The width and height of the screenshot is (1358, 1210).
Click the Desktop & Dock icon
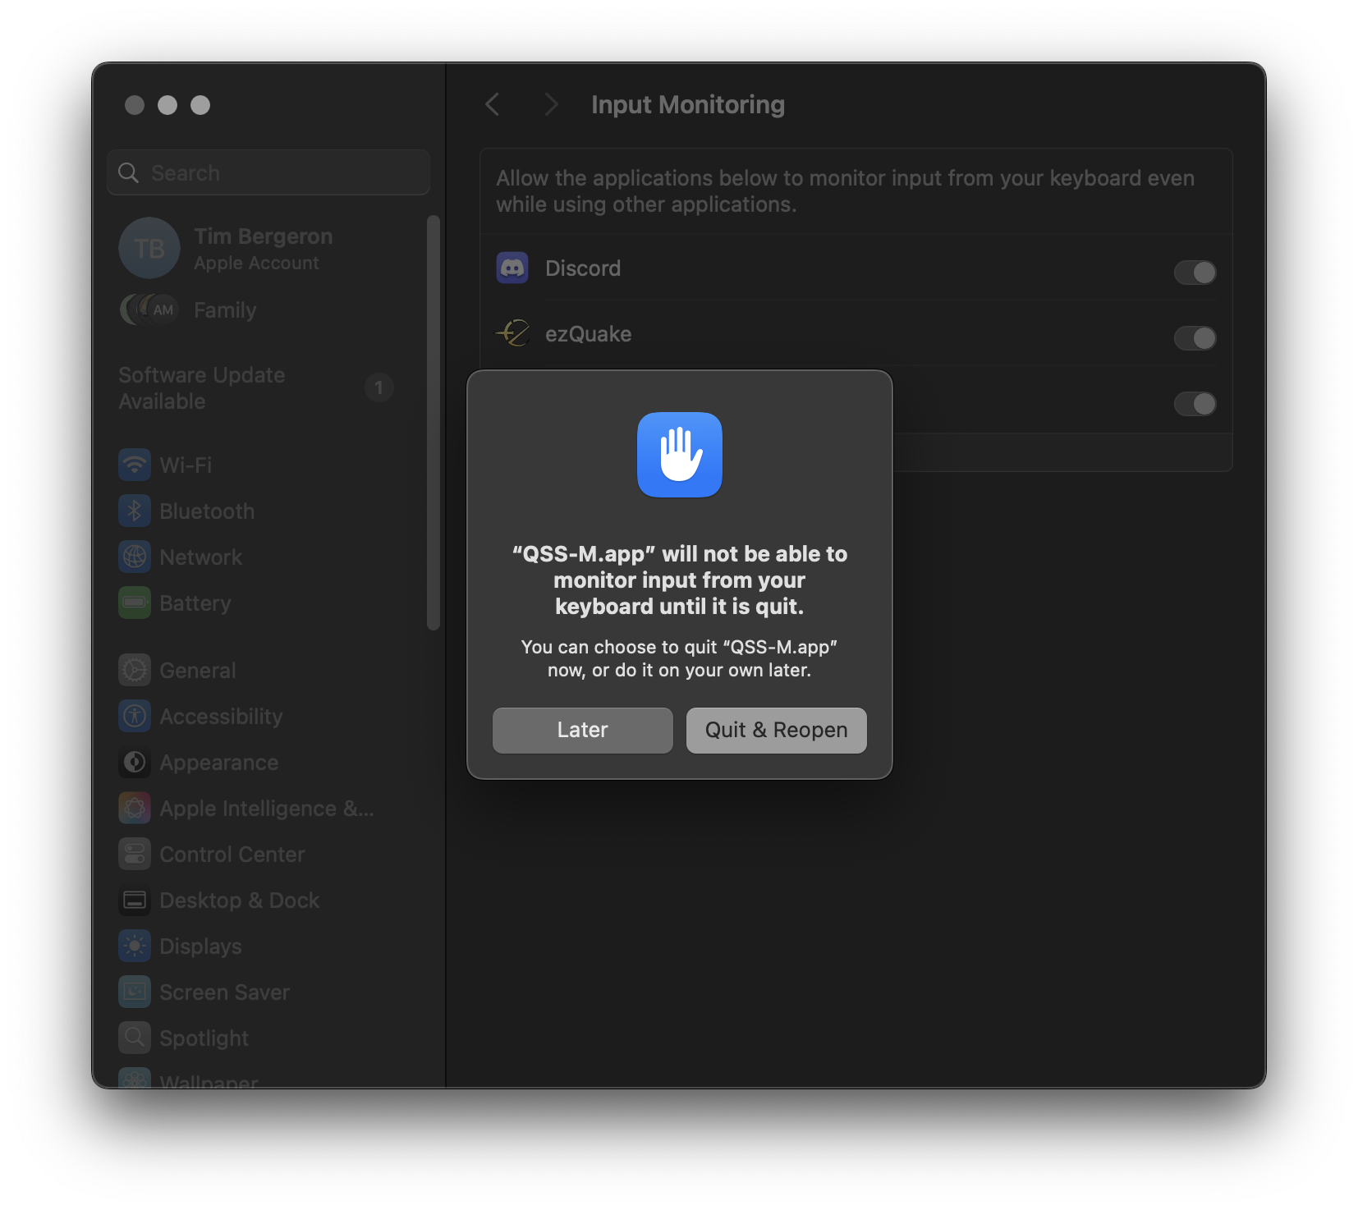point(135,900)
